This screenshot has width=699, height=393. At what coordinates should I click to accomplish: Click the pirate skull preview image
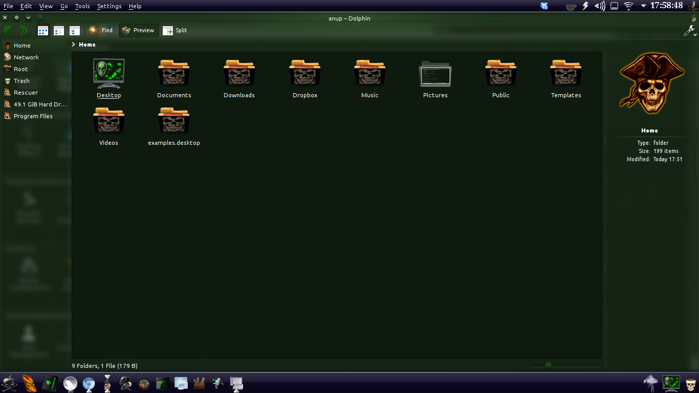pos(652,83)
